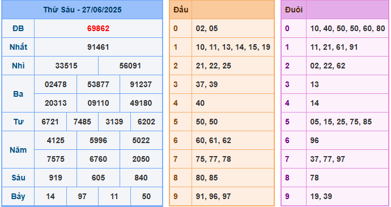This screenshot has width=391, height=207.
Task: Select Năm prize number 7575
Action: coord(56,159)
